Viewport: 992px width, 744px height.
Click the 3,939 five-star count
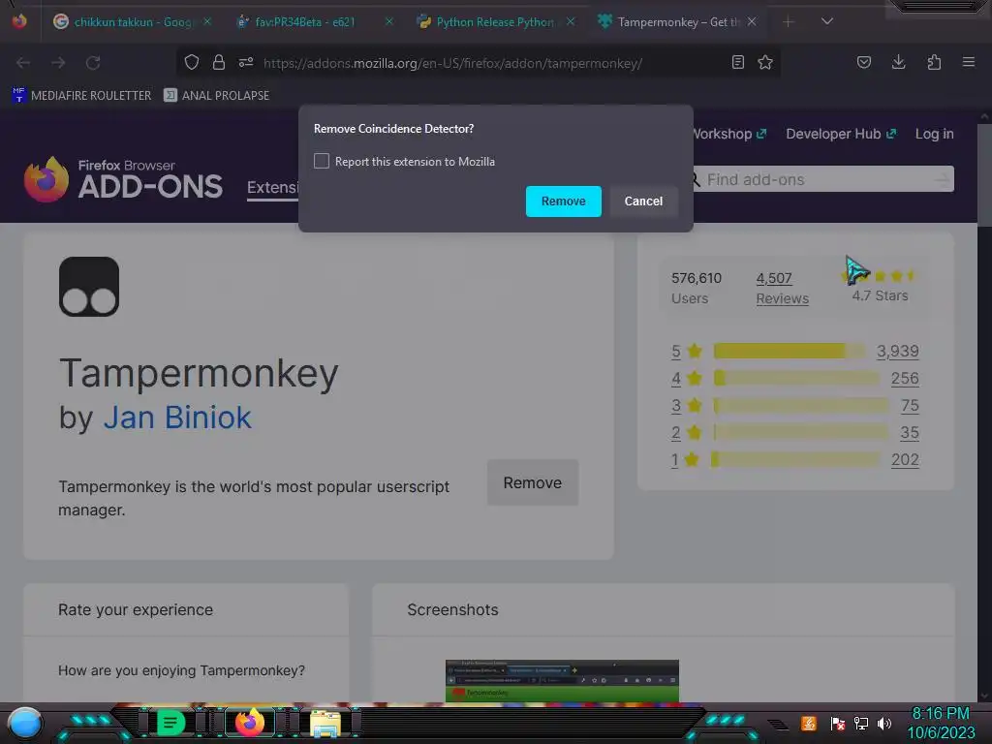tap(897, 351)
